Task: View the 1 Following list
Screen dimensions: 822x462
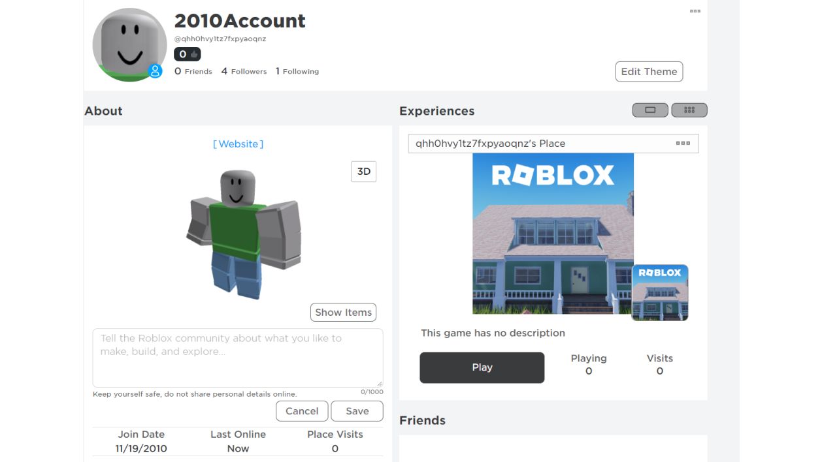Action: coord(297,71)
